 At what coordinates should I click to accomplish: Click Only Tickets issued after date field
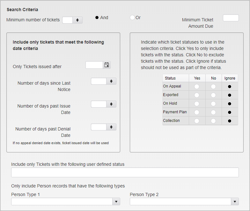94,65
